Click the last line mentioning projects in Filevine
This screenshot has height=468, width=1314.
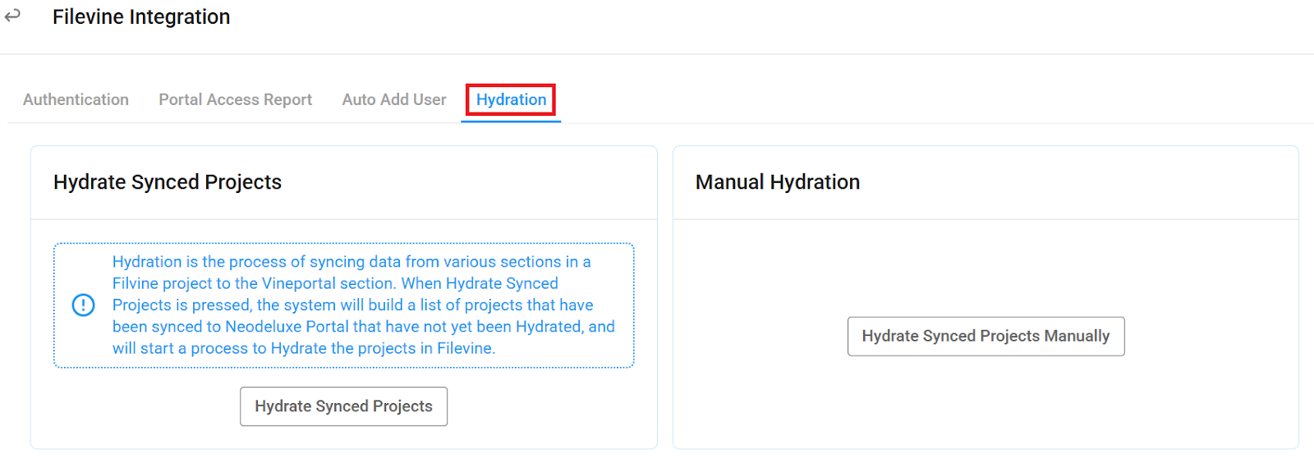coord(304,348)
